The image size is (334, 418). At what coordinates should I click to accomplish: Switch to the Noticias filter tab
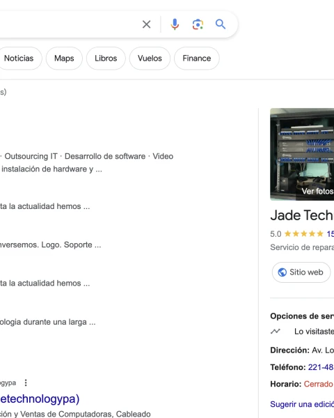[19, 58]
